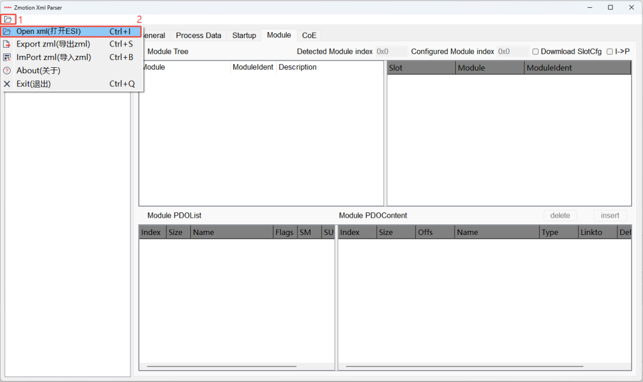
Task: Click the folder icon in the toolbar
Action: click(8, 19)
